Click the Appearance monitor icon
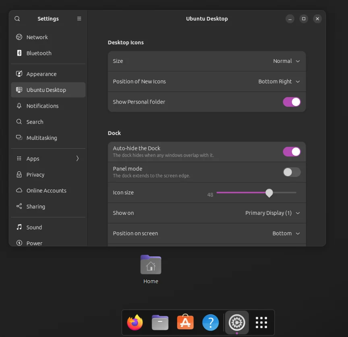Viewport: 348px width, 337px height. click(x=19, y=74)
